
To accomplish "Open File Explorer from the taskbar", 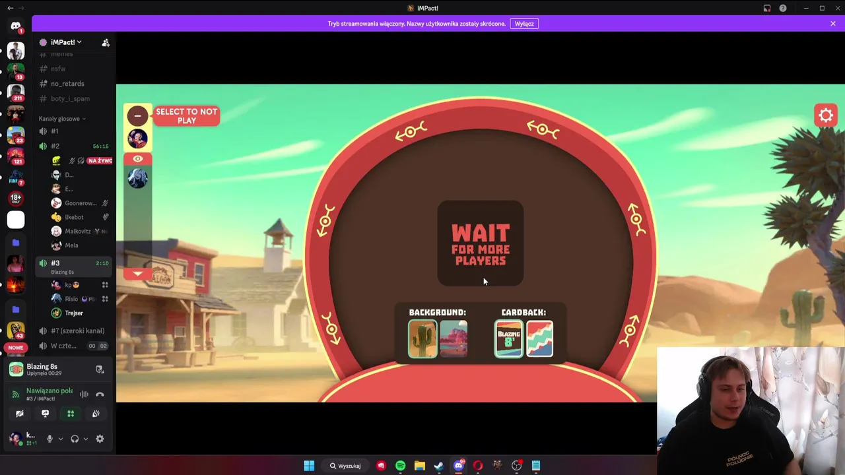I will pyautogui.click(x=419, y=466).
